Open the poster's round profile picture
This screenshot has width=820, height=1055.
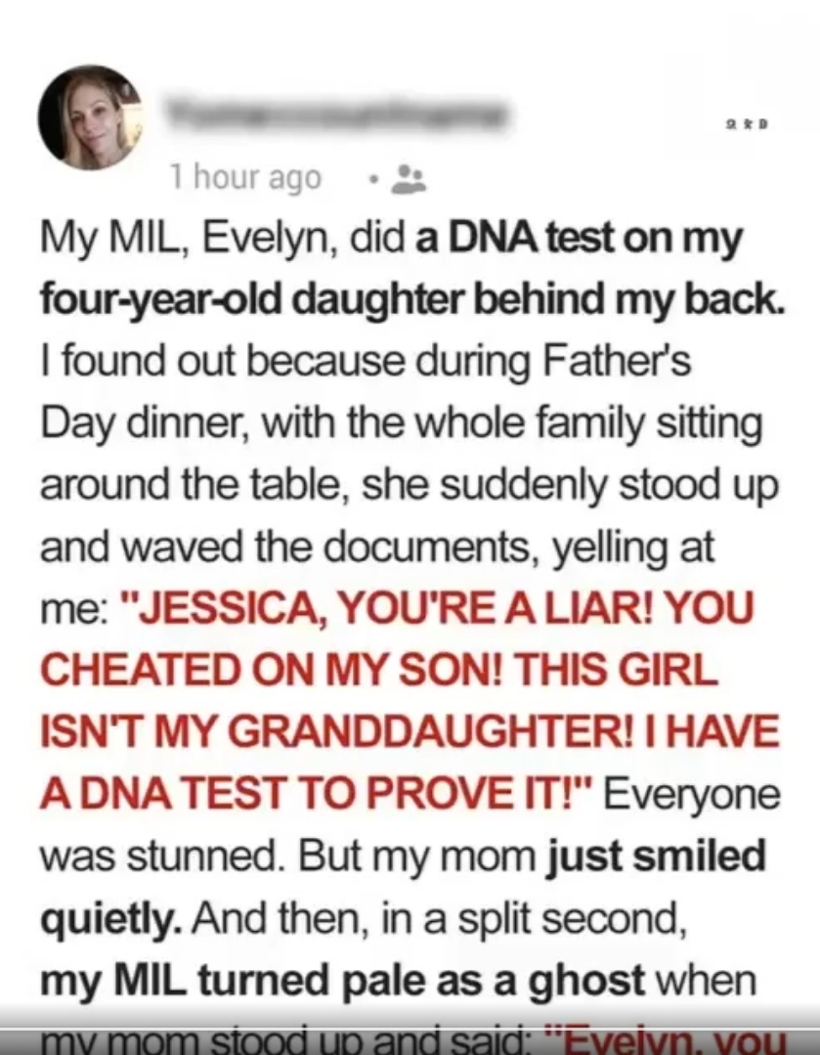pyautogui.click(x=90, y=117)
